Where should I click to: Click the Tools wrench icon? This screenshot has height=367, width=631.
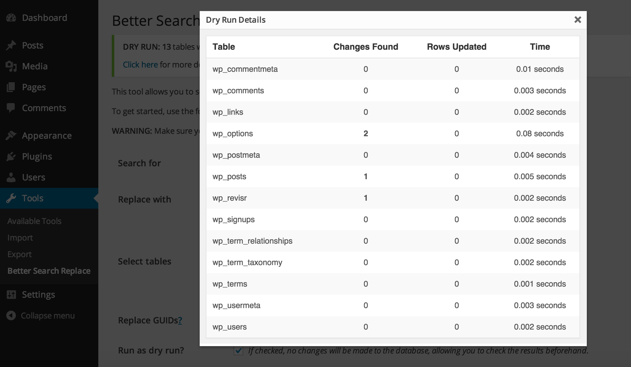11,198
